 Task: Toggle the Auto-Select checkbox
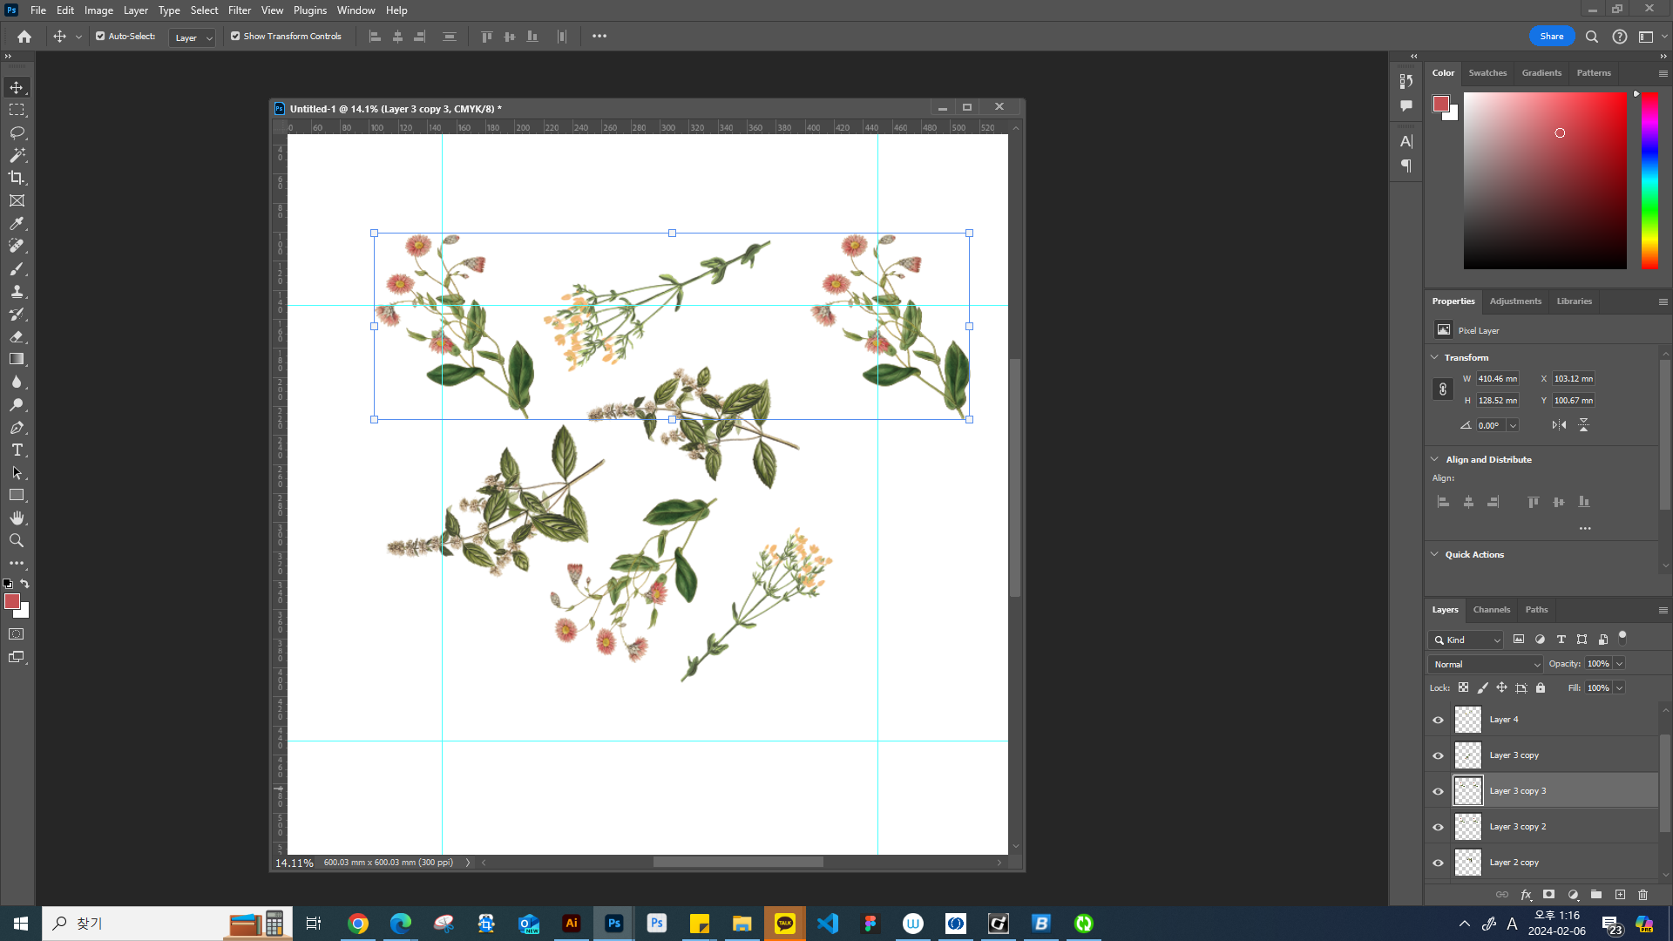100,37
